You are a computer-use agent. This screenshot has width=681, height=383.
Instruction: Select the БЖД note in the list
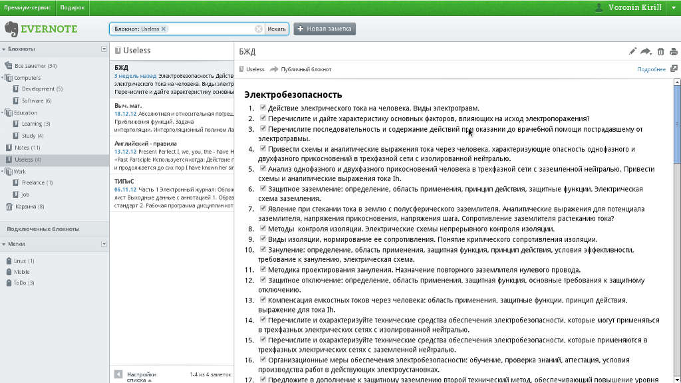(x=172, y=80)
